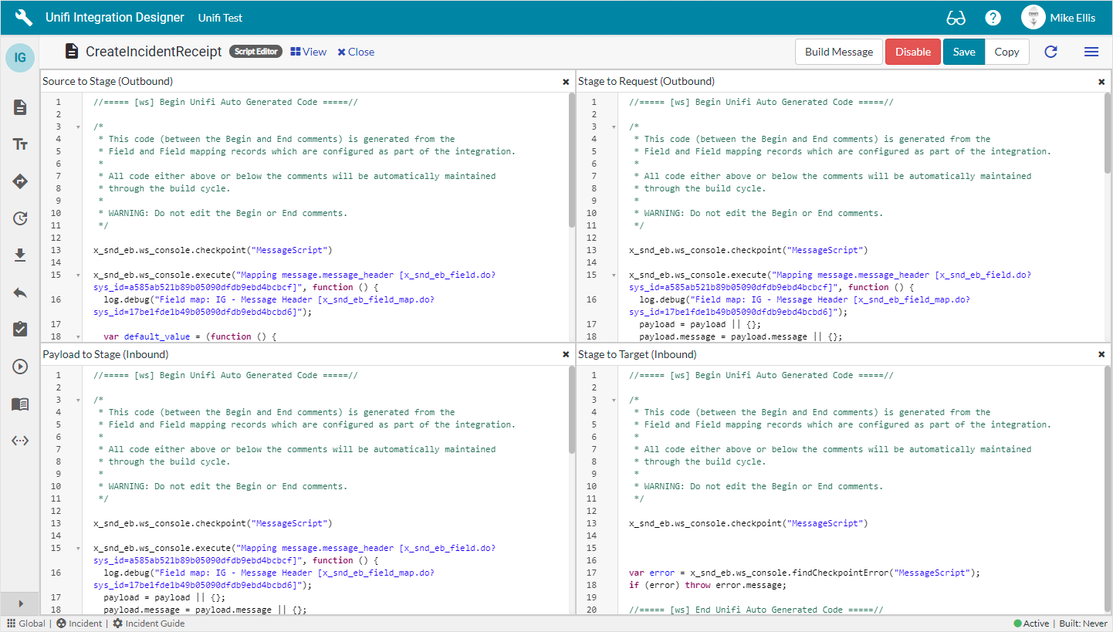
Task: Click the sidebar expand arrow at bottom left
Action: tap(19, 603)
